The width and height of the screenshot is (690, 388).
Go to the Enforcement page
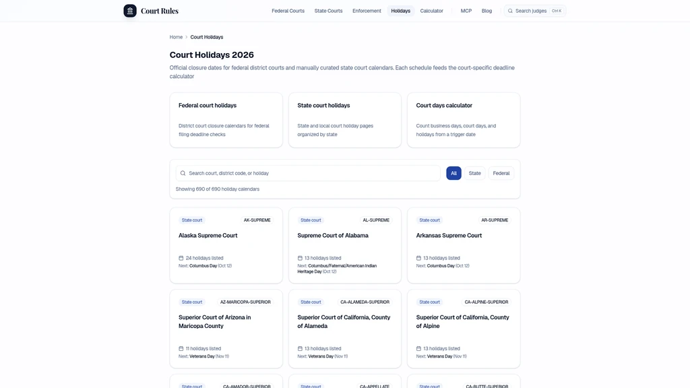click(367, 11)
